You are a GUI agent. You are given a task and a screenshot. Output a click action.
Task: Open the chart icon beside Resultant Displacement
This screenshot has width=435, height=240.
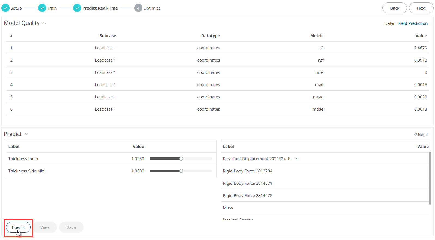pos(290,159)
